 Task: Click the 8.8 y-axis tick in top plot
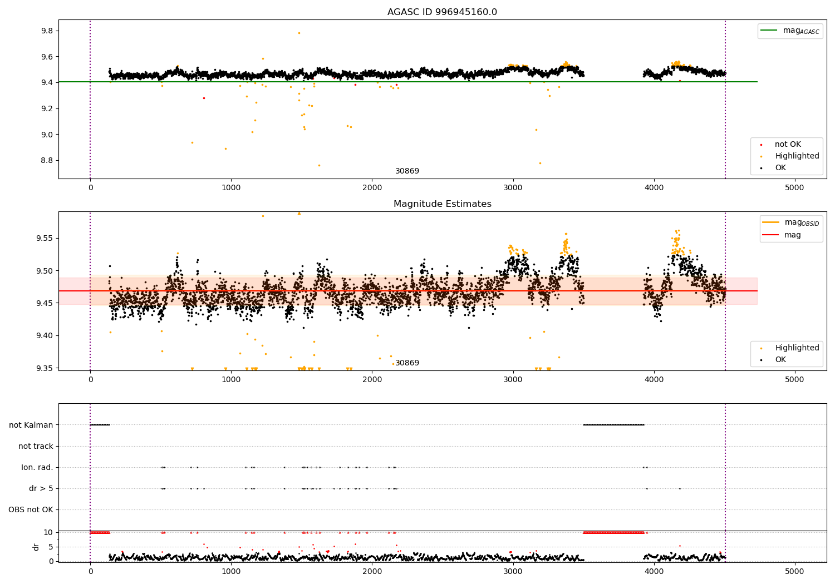(47, 161)
